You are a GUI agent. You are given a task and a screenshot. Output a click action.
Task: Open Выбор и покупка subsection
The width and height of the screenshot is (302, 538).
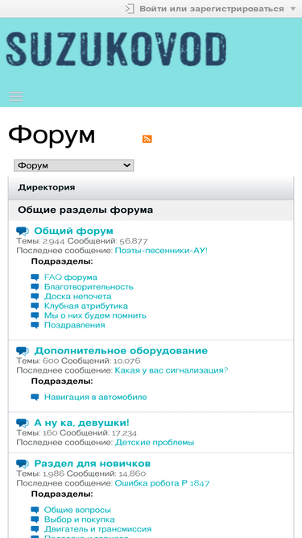click(80, 519)
